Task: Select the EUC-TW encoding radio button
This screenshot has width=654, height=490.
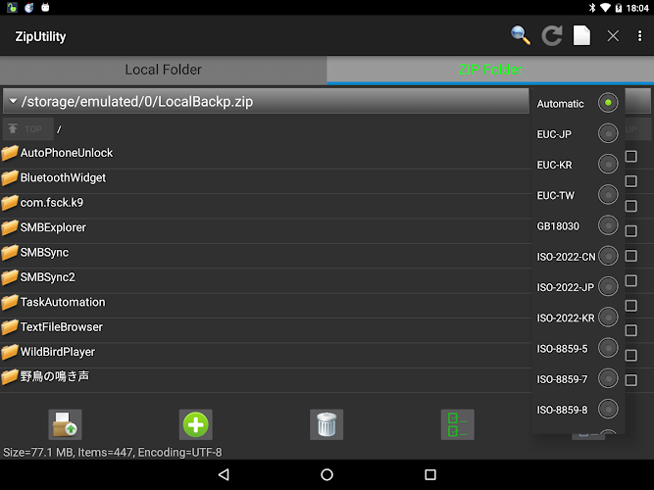Action: (x=608, y=195)
